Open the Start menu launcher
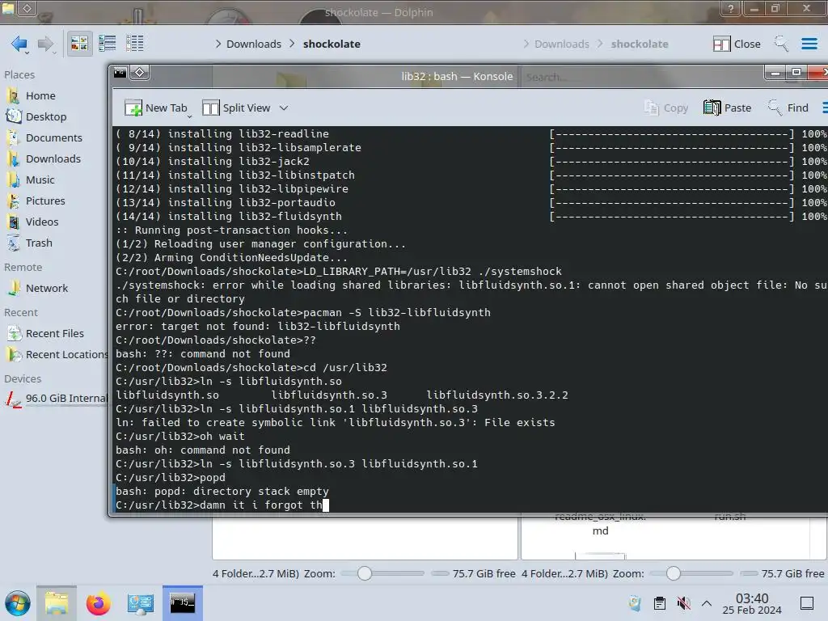Screen dimensions: 828x621 (x=18, y=603)
